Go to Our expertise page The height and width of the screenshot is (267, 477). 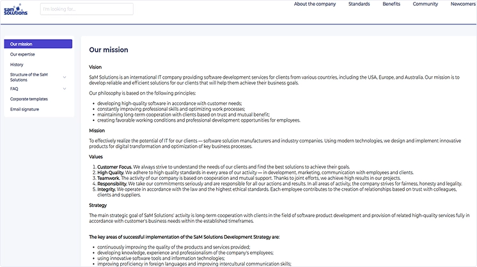pyautogui.click(x=22, y=54)
